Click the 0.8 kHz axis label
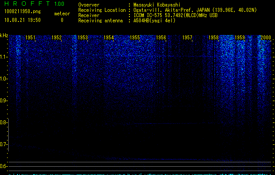 (x=4, y=122)
